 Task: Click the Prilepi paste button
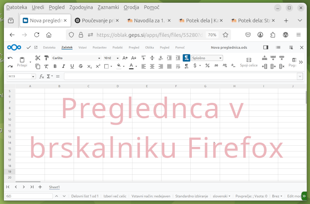(22, 62)
